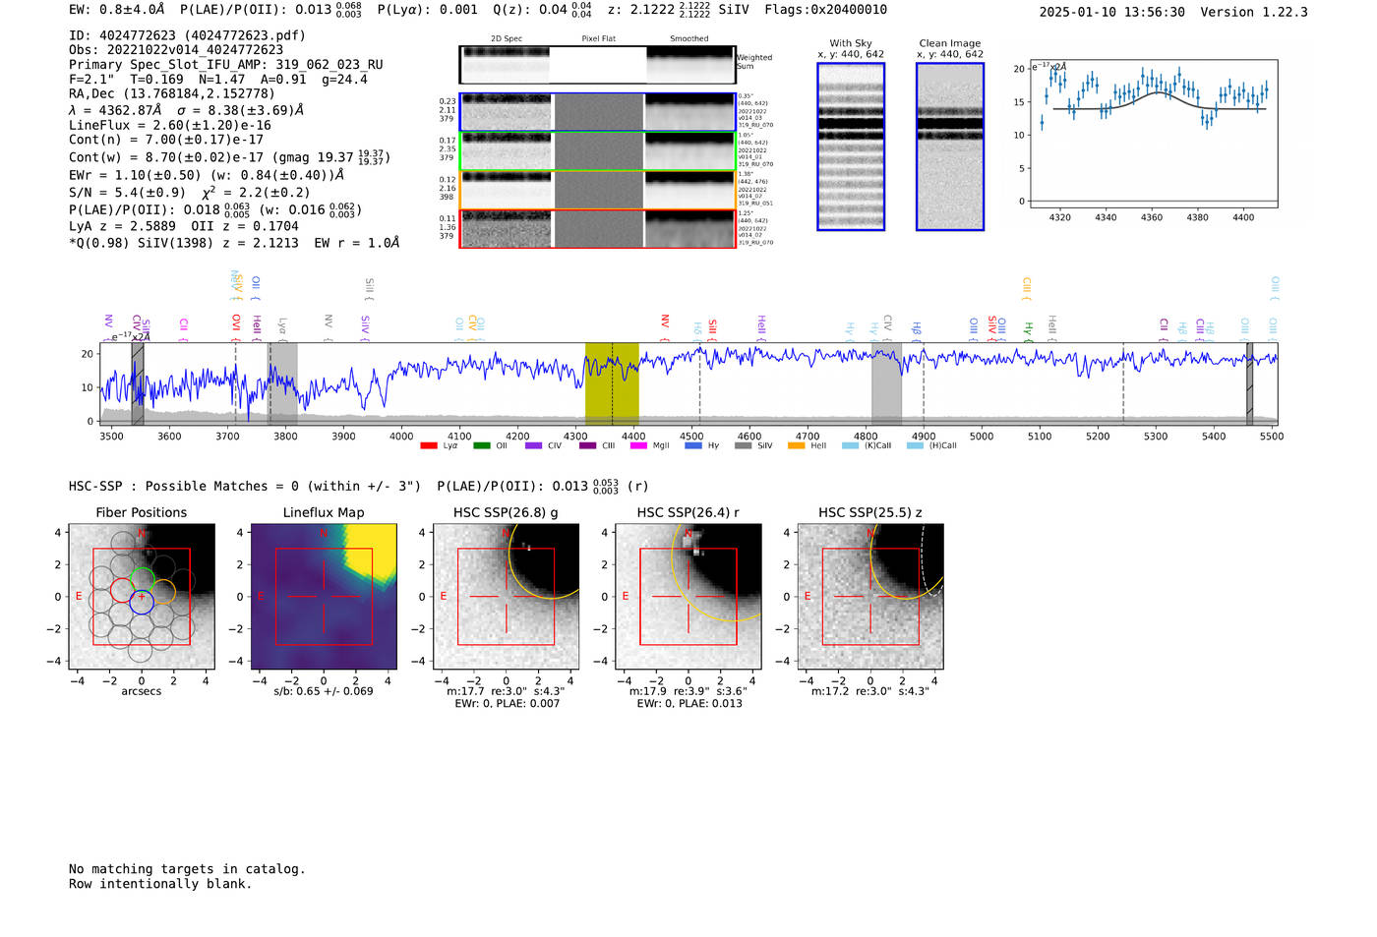Click the RA,Dec coordinates line
Image resolution: width=1377 pixels, height=937 pixels.
coord(172,94)
